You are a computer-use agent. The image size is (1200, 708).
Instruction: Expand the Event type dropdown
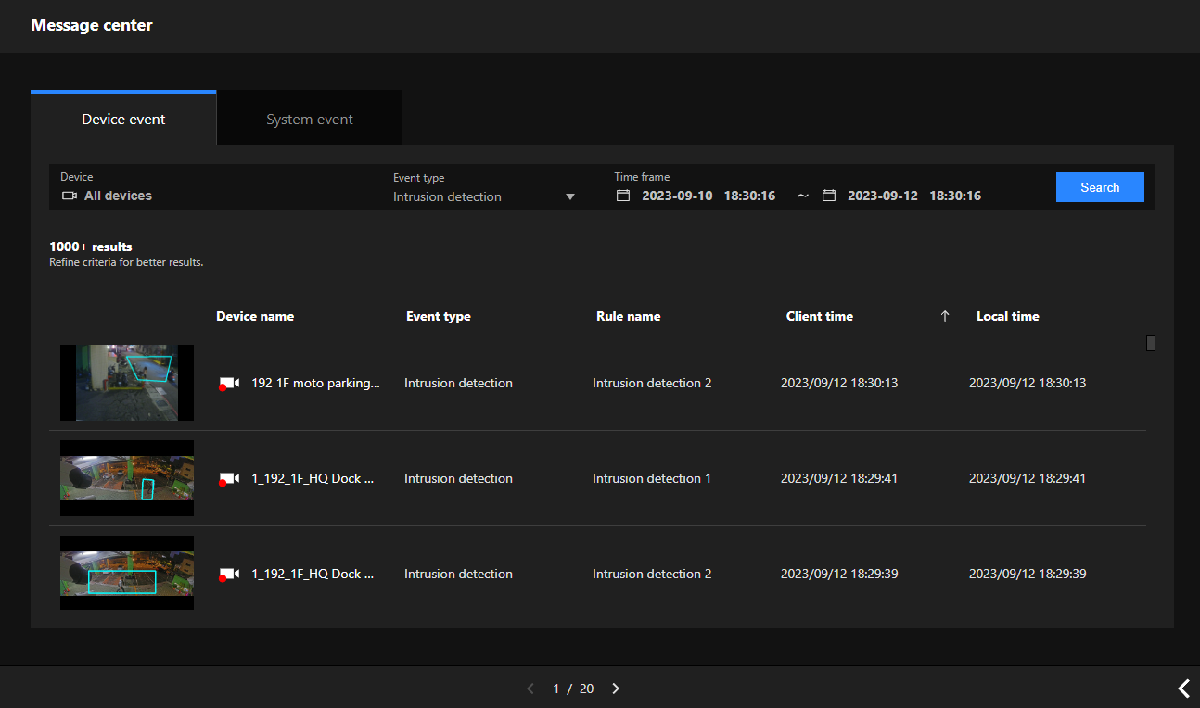(x=570, y=196)
